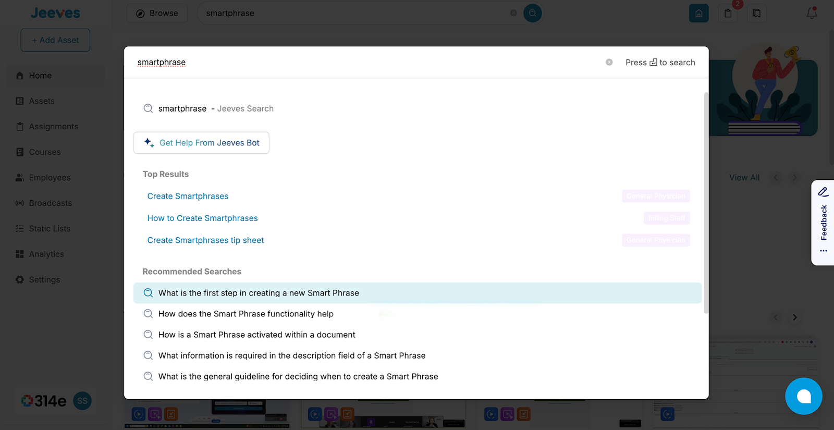Click the 314e logo

[44, 401]
